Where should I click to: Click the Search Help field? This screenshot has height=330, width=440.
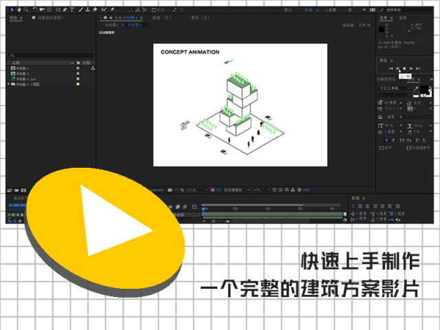pyautogui.click(x=406, y=10)
